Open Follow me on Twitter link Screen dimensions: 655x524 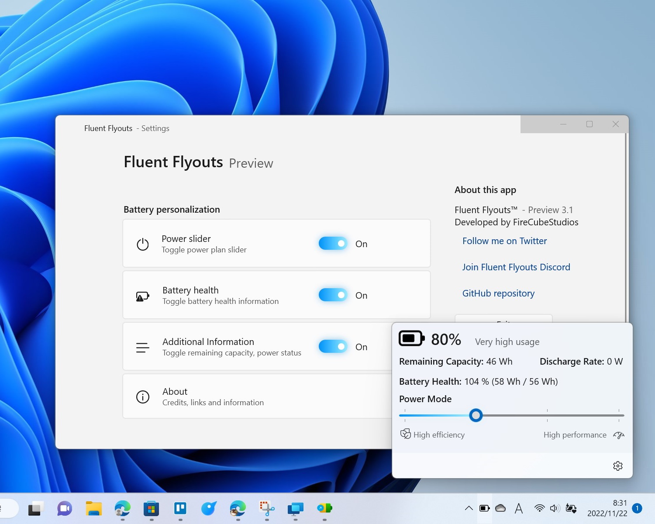[x=504, y=241]
